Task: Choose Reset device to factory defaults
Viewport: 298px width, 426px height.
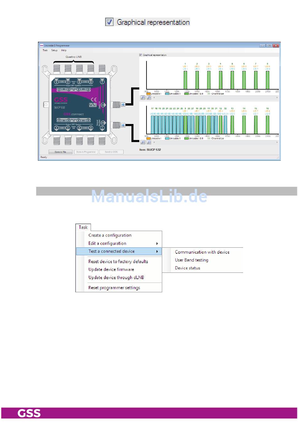Action: coord(118,262)
